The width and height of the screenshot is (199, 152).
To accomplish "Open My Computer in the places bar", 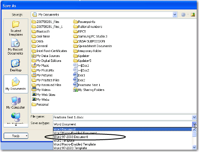I will pos(16,103).
